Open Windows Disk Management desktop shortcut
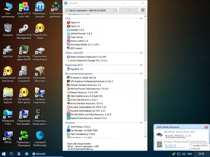Screen dimensions: 210x157 pos(24,31)
